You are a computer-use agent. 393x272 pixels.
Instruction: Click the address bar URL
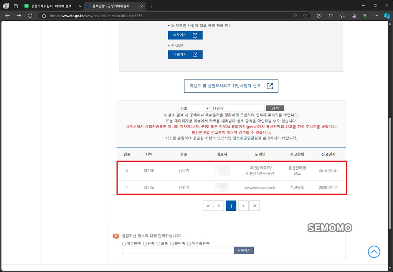[96, 15]
